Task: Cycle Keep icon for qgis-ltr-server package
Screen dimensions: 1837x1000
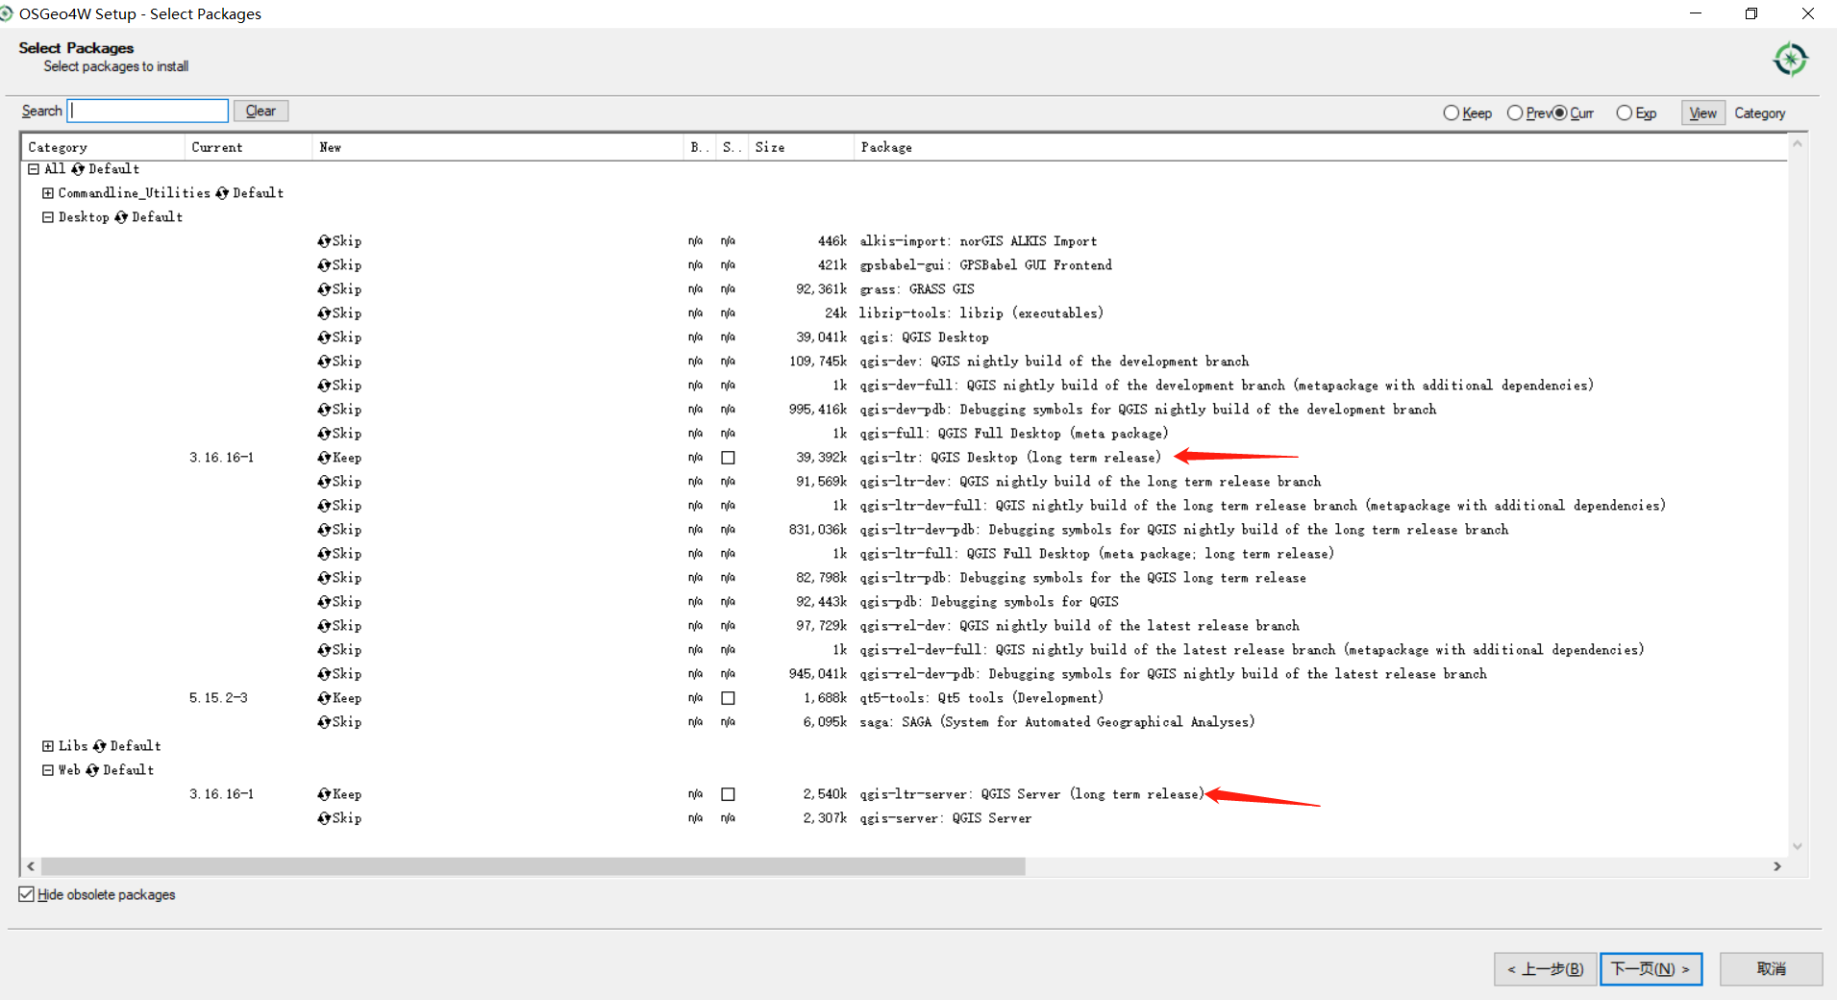Action: click(x=324, y=794)
